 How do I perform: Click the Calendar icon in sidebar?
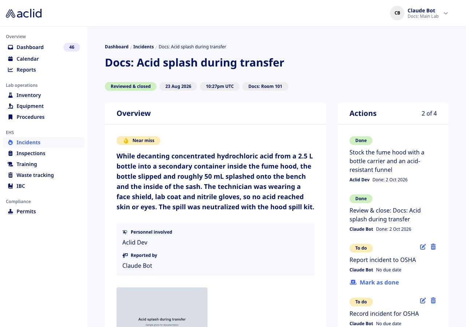(x=11, y=59)
